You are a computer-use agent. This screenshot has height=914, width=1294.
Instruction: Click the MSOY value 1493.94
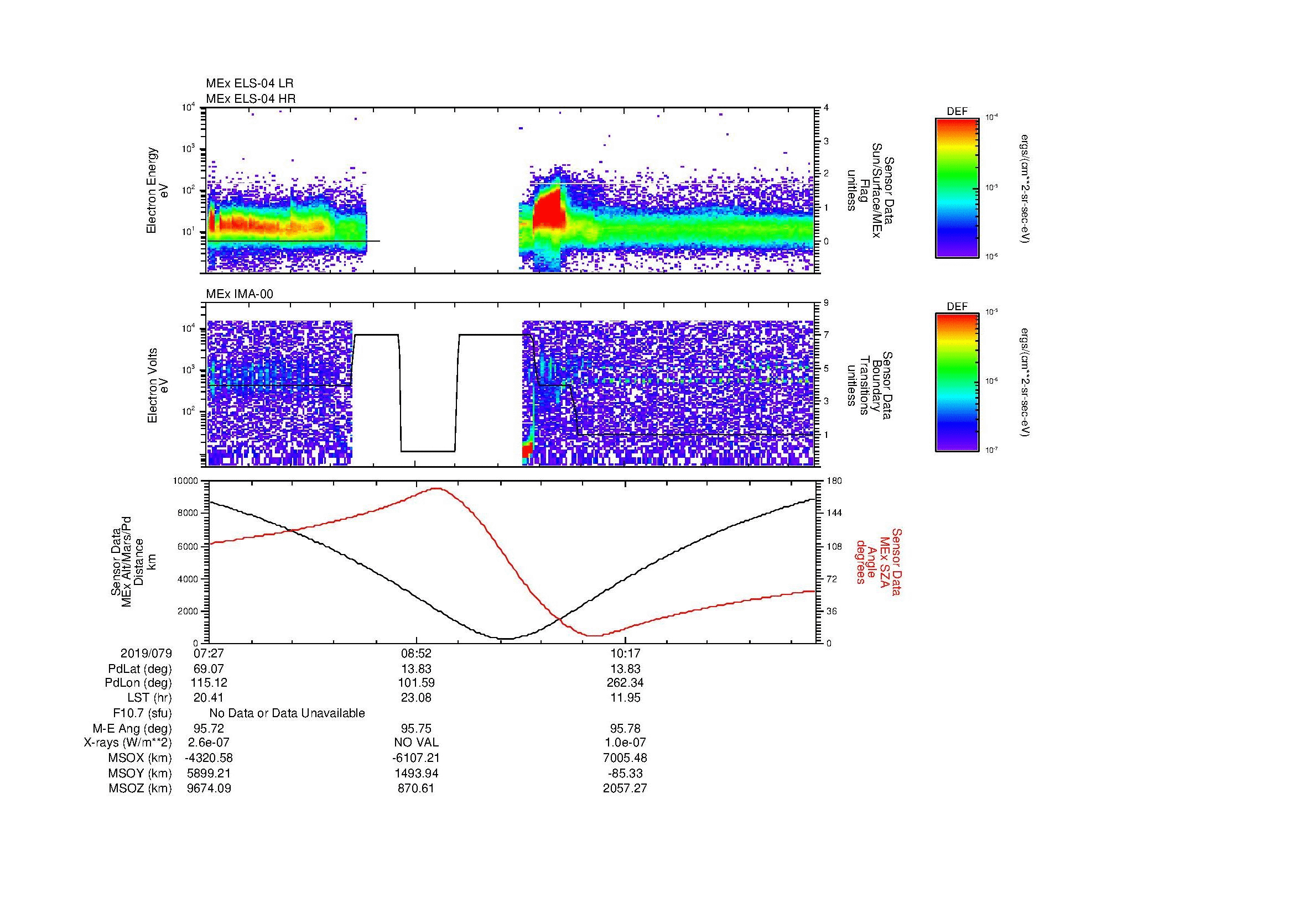pos(417,773)
